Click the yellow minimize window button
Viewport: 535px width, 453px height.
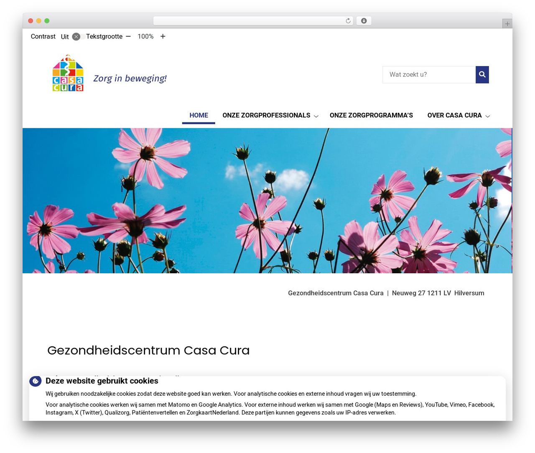(x=39, y=21)
